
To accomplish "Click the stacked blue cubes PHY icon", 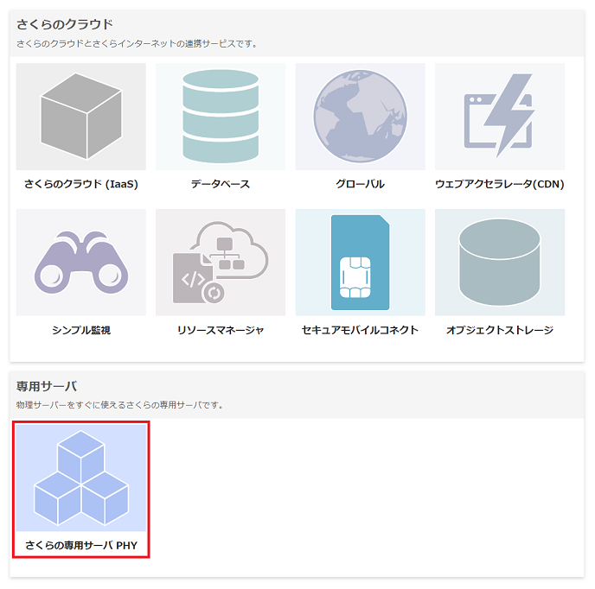I will coord(81,478).
